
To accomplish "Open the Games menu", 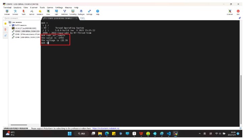I will tap(50, 7).
